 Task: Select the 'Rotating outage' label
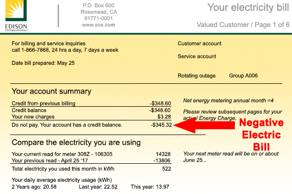coord(197,76)
